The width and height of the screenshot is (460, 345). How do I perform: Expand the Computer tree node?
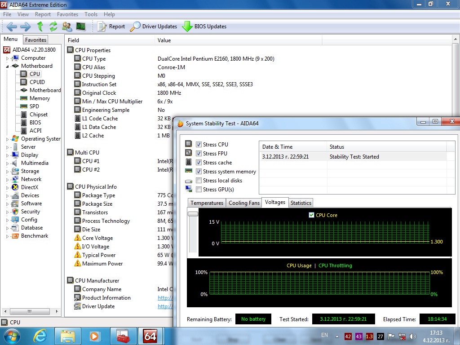click(7, 58)
